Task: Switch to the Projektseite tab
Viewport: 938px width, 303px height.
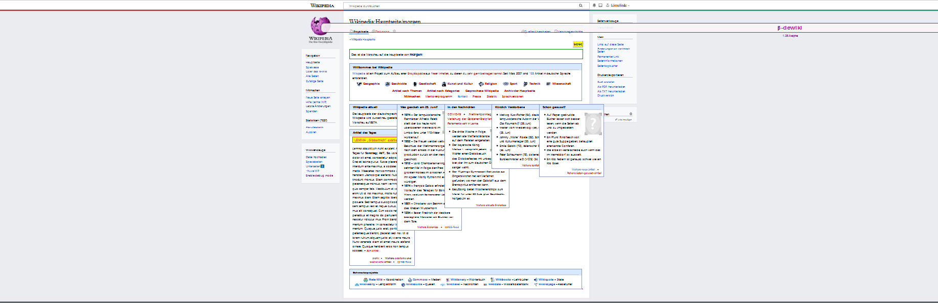Action: (360, 32)
